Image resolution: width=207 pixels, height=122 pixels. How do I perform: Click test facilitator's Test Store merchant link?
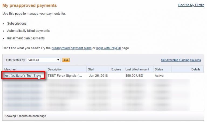(23, 76)
